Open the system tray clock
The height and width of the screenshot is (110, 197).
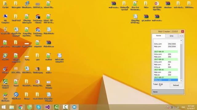pos(191,107)
